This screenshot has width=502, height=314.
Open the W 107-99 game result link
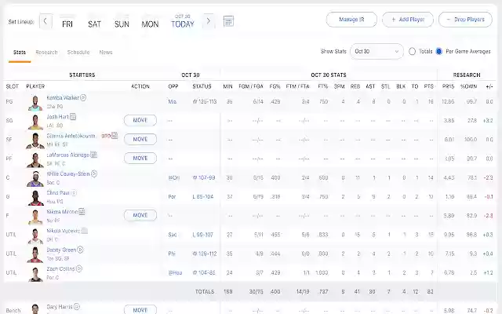[204, 177]
